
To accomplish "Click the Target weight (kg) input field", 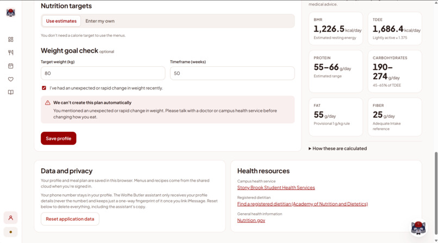I will [x=103, y=73].
